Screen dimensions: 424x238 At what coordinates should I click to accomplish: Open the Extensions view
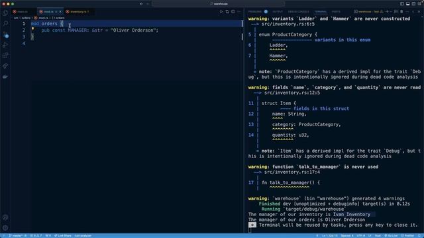coord(5,56)
